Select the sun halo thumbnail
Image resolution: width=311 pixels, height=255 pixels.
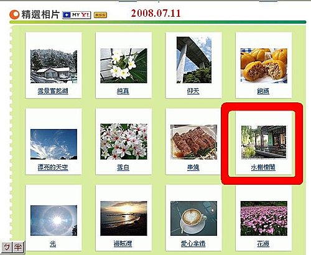point(53,220)
